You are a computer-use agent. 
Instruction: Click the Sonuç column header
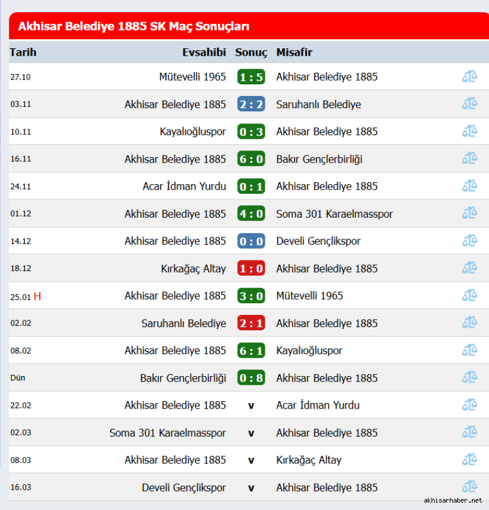(x=251, y=53)
